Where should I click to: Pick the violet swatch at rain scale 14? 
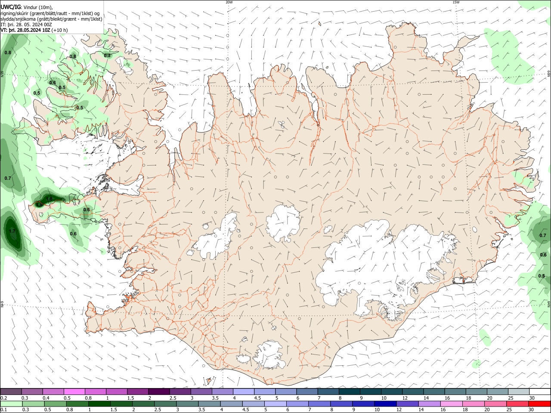[x=429, y=404]
